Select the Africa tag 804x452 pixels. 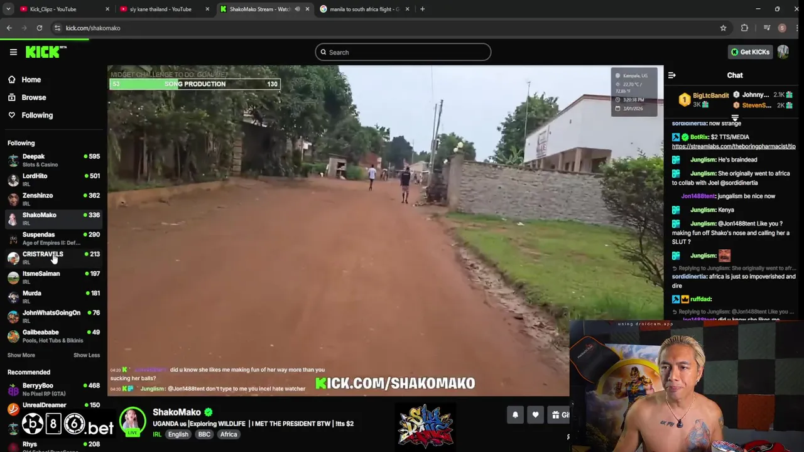229,434
